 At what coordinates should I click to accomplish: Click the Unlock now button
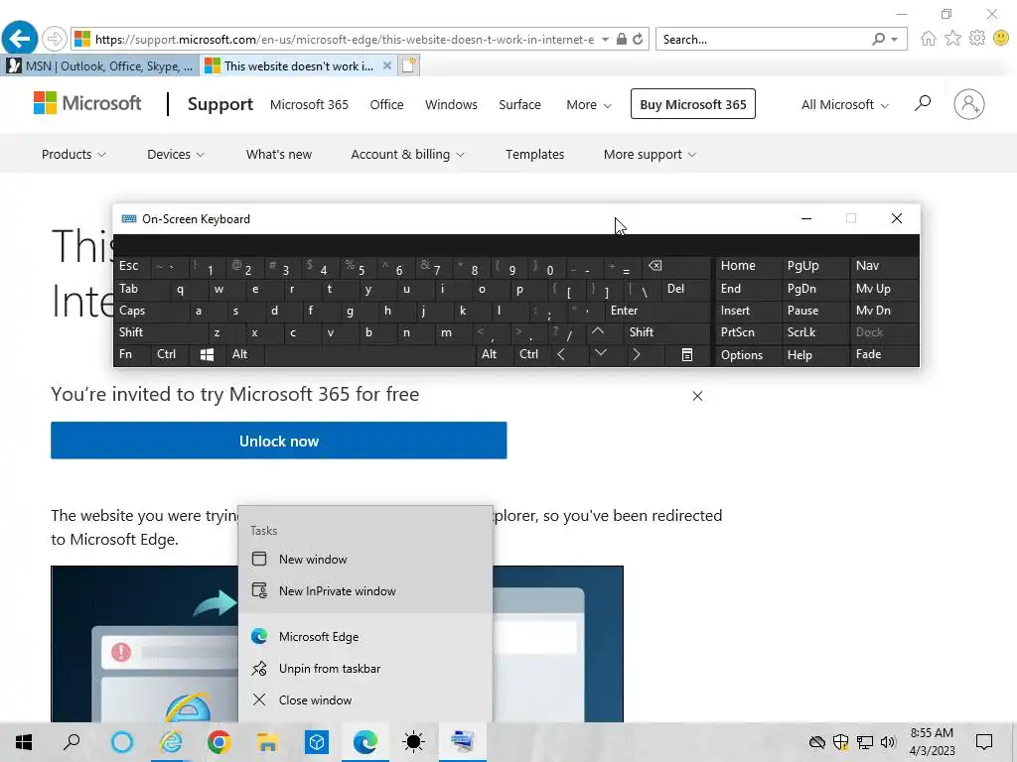coord(279,441)
